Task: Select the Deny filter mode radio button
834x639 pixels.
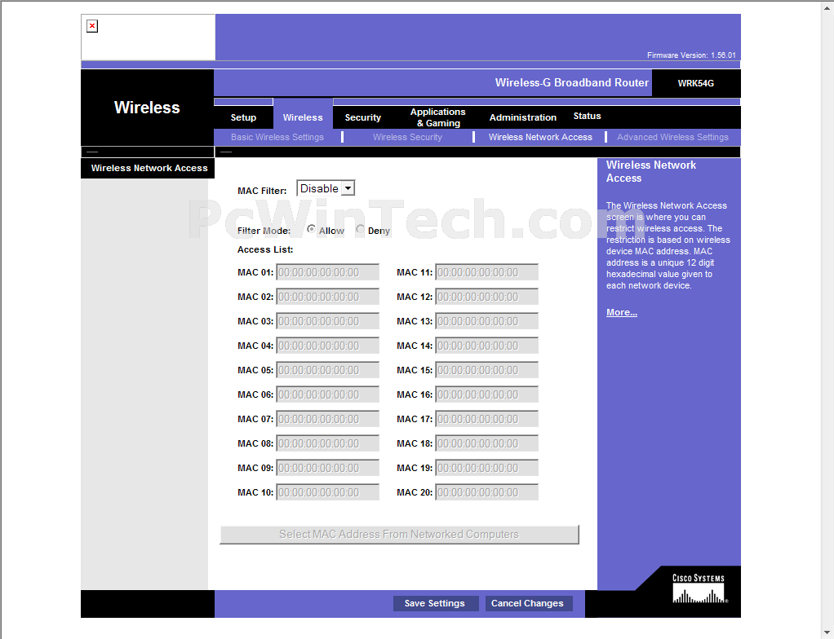Action: [x=360, y=229]
